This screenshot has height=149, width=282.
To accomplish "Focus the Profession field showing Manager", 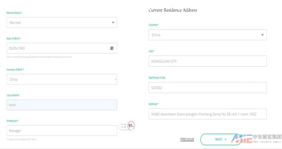I will tap(62, 131).
